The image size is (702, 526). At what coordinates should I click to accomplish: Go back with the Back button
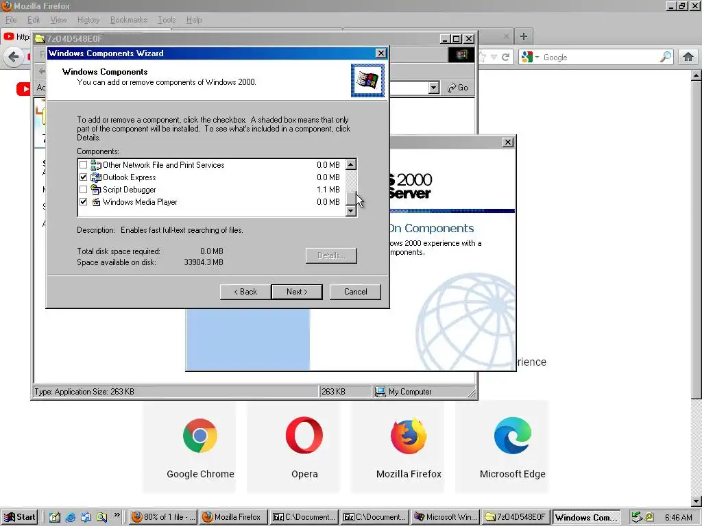click(x=245, y=292)
